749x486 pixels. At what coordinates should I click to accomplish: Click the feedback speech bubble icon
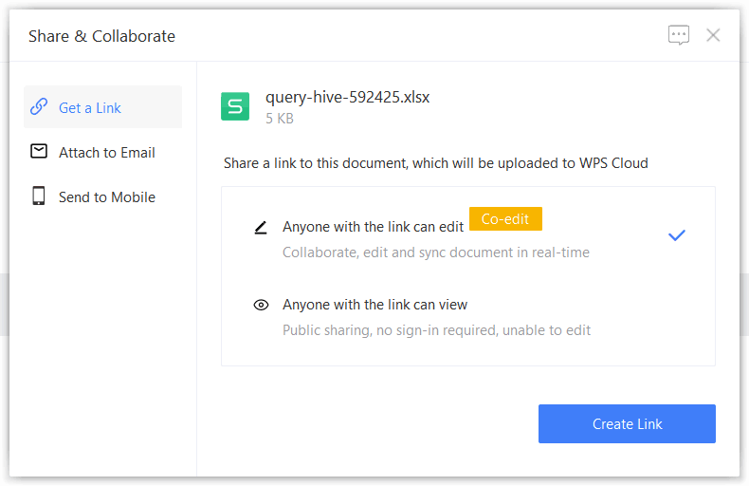point(679,36)
